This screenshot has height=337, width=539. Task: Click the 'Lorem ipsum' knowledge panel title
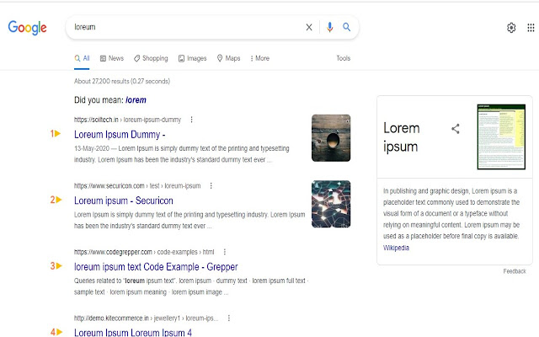coord(402,137)
